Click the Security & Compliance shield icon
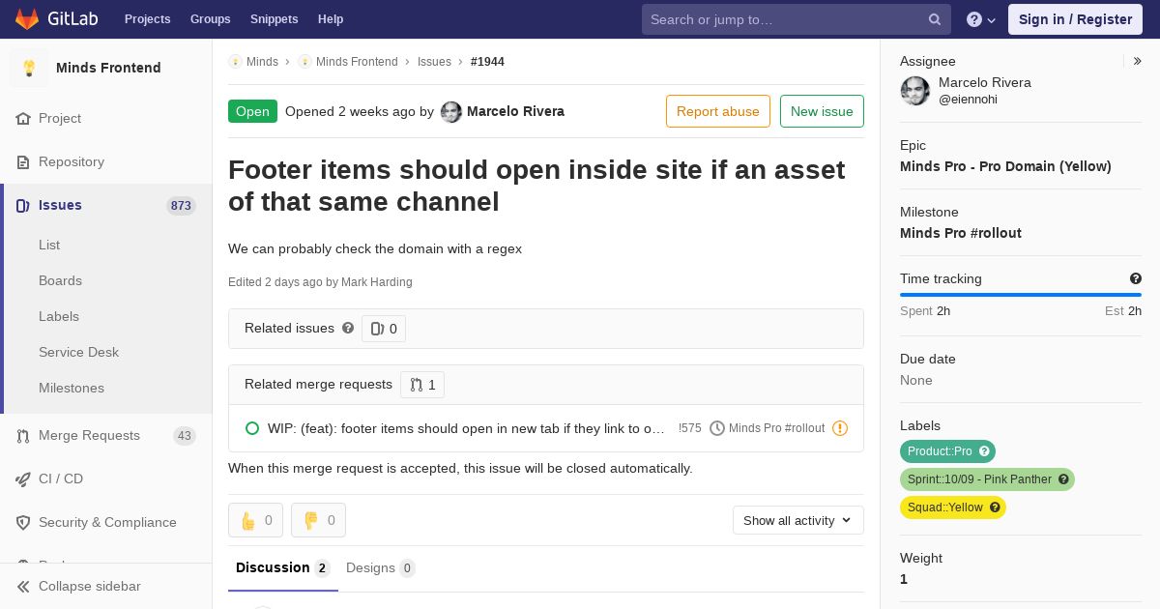The height and width of the screenshot is (609, 1160). click(23, 523)
